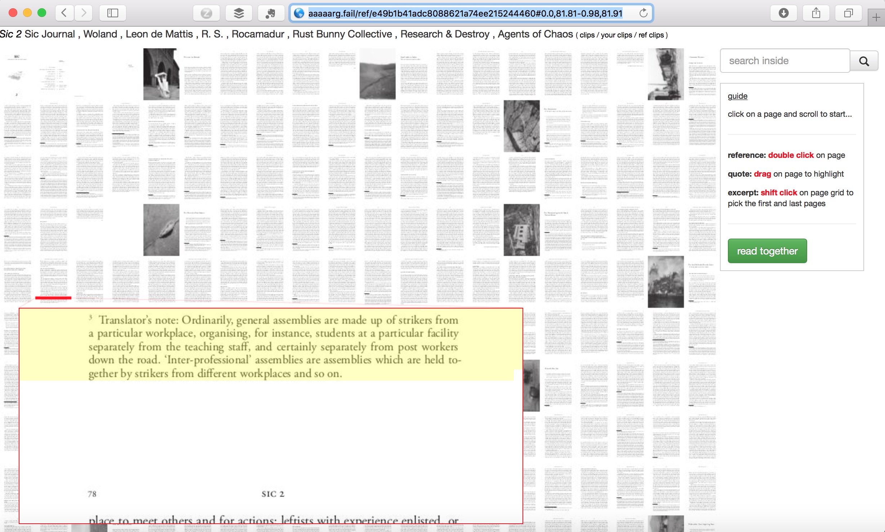Clip this page with the Evernote icon

point(271,13)
